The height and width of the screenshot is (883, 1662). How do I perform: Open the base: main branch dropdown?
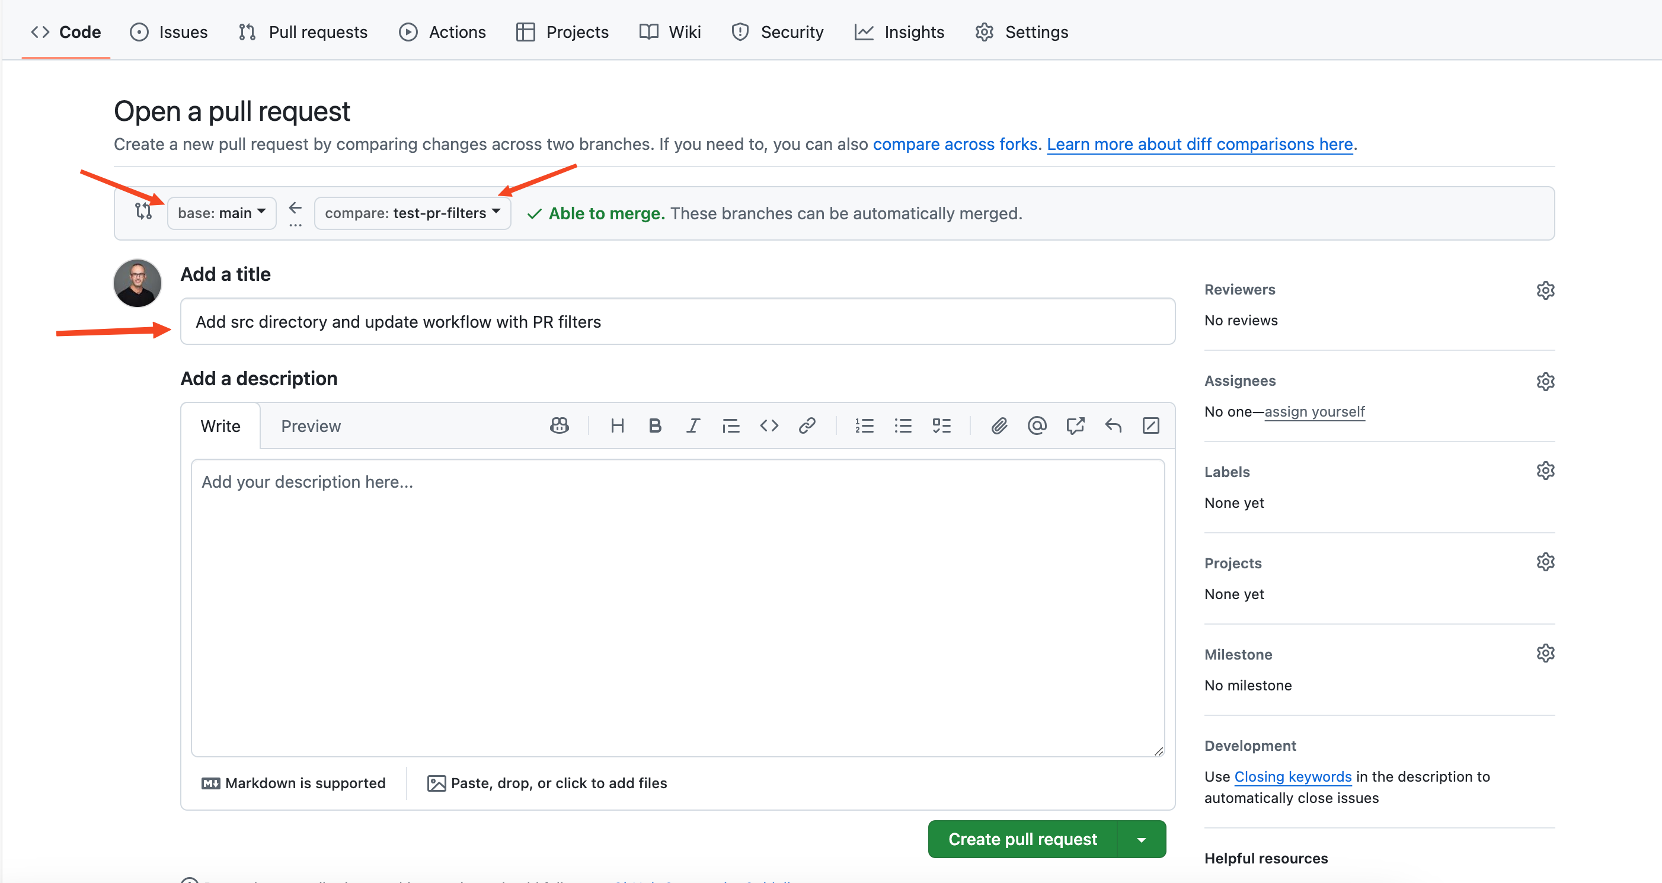point(222,213)
